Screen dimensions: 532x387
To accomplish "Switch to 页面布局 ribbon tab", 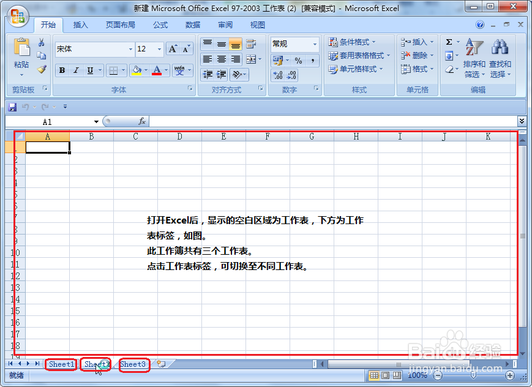I will [x=120, y=24].
